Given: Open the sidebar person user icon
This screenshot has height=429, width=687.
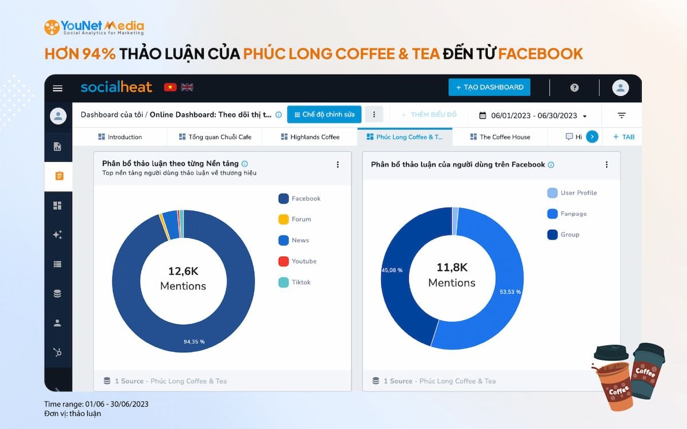Looking at the screenshot, I should [57, 323].
